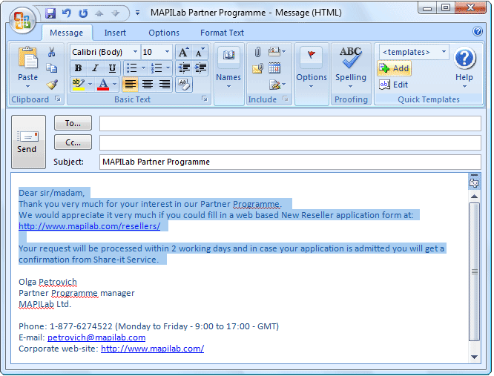Screen dimensions: 494x376
Task: Redo action in quick access toolbar
Action: tap(83, 13)
